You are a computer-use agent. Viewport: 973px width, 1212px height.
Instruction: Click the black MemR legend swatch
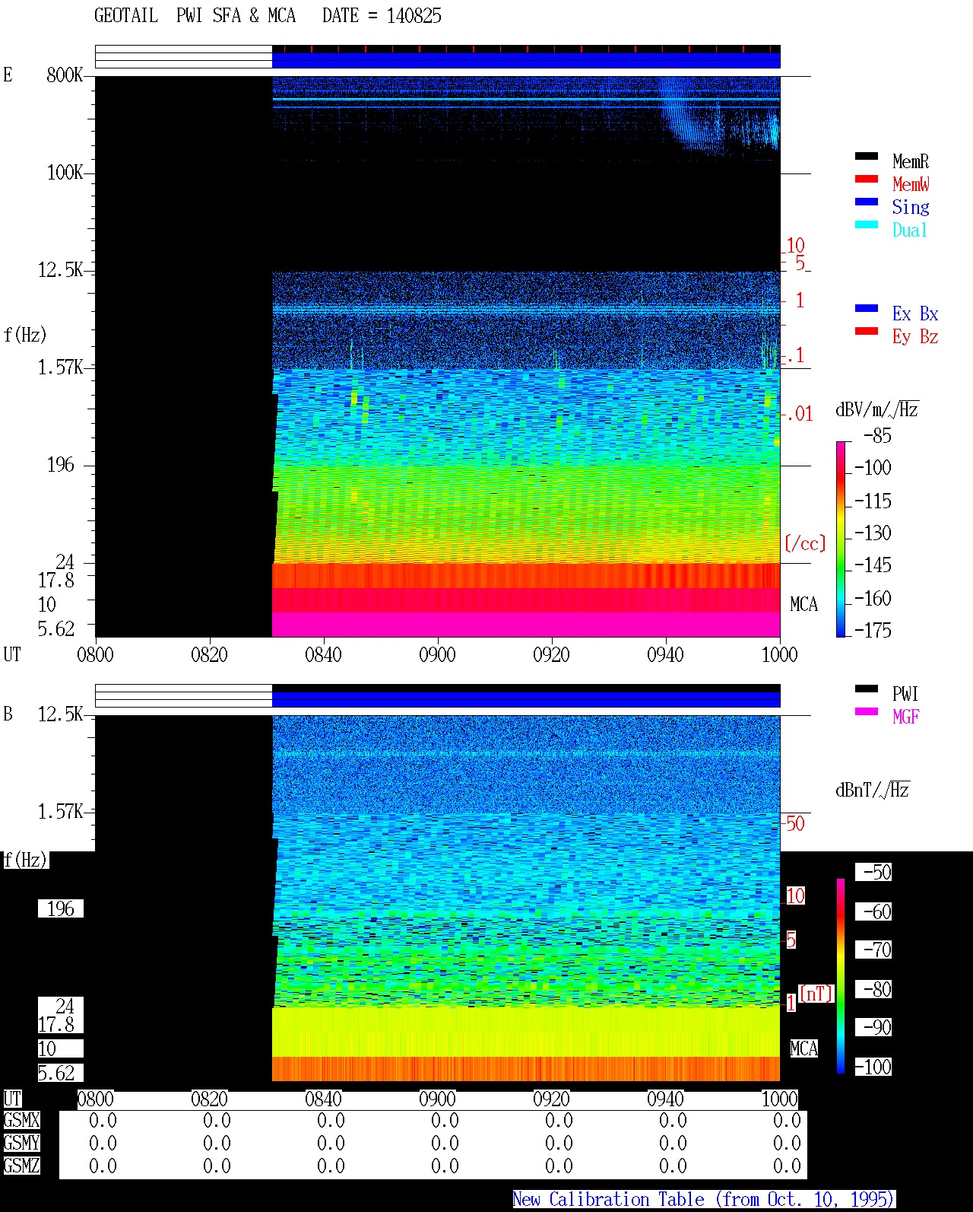coord(867,157)
